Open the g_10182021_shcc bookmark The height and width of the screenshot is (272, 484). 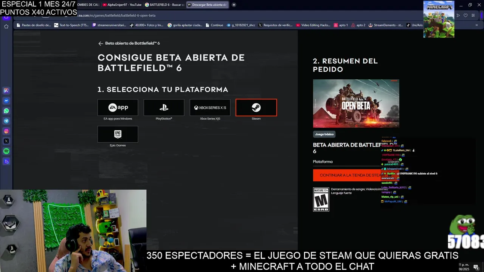pyautogui.click(x=240, y=25)
